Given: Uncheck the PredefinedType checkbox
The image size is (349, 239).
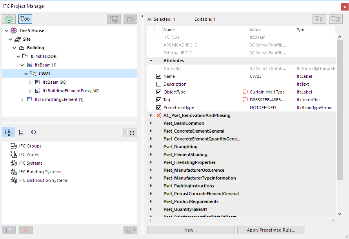Looking at the screenshot, I should [159, 108].
